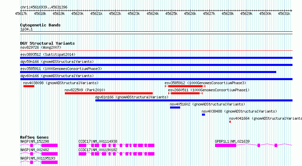302x166 pixels.
Task: Select the Cytogenetic Bands track title
Action: (40, 25)
